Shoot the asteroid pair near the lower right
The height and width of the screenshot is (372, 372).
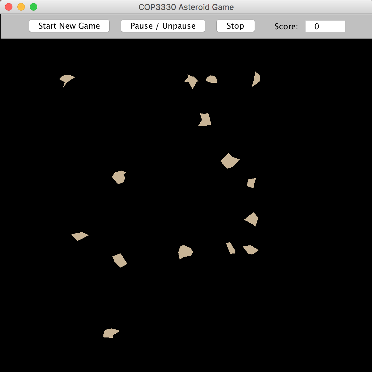(x=242, y=249)
